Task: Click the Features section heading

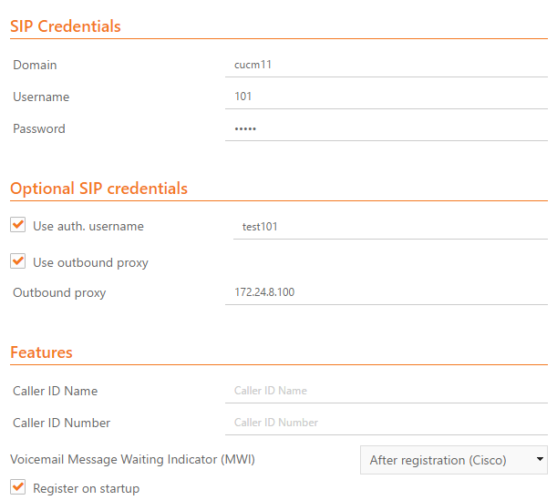Action: click(41, 352)
